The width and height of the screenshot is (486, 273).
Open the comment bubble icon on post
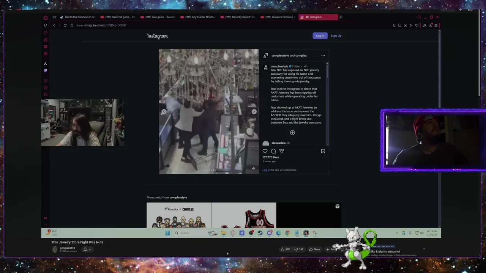[273, 151]
